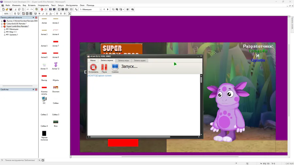Viewport: 294px width, 165px height.
Task: Select the Фон backdrop object
Action: pos(56,124)
